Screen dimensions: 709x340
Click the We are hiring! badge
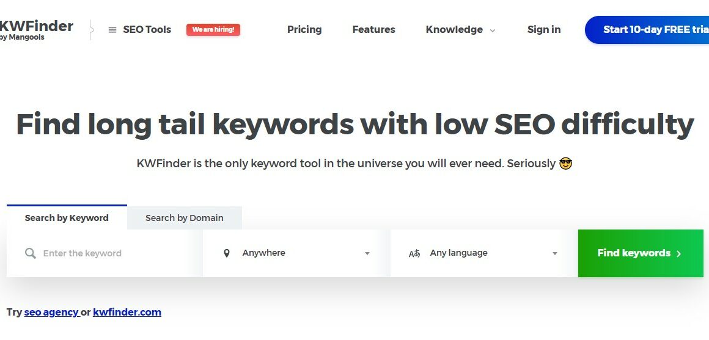tap(213, 30)
